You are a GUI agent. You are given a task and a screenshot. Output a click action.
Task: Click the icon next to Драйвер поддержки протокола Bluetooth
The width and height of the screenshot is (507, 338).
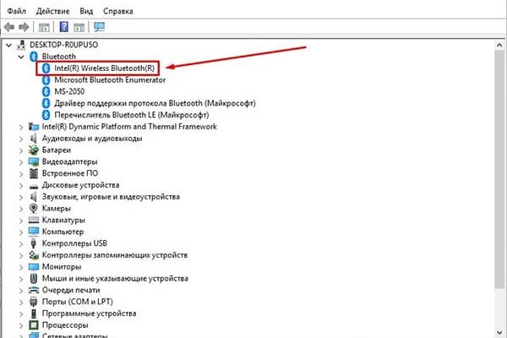tap(46, 103)
